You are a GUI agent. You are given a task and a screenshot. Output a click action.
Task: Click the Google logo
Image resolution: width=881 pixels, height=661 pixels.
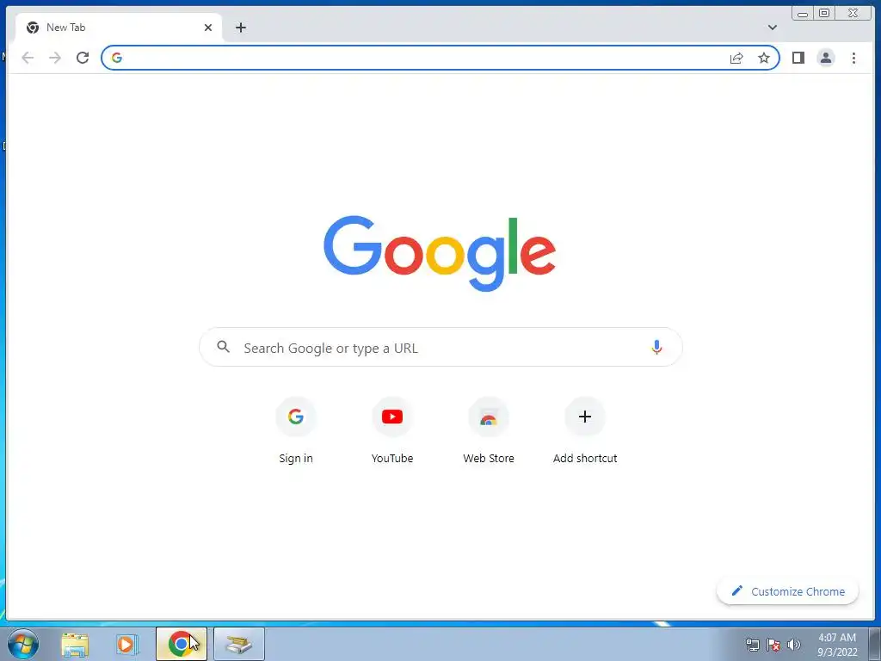(440, 254)
